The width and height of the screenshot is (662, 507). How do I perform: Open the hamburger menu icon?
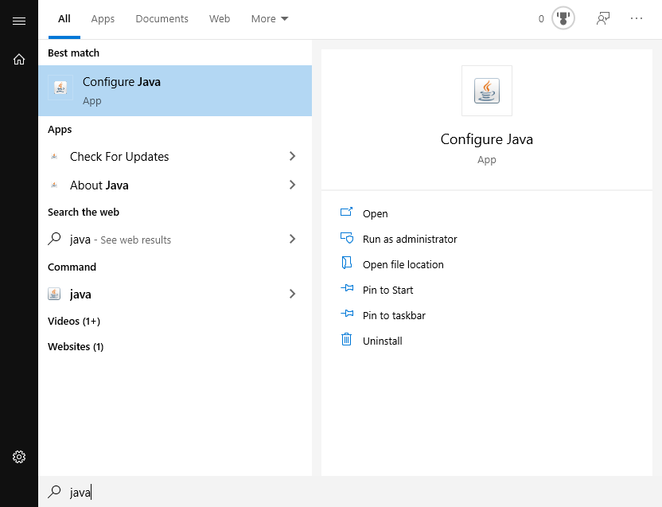point(19,21)
